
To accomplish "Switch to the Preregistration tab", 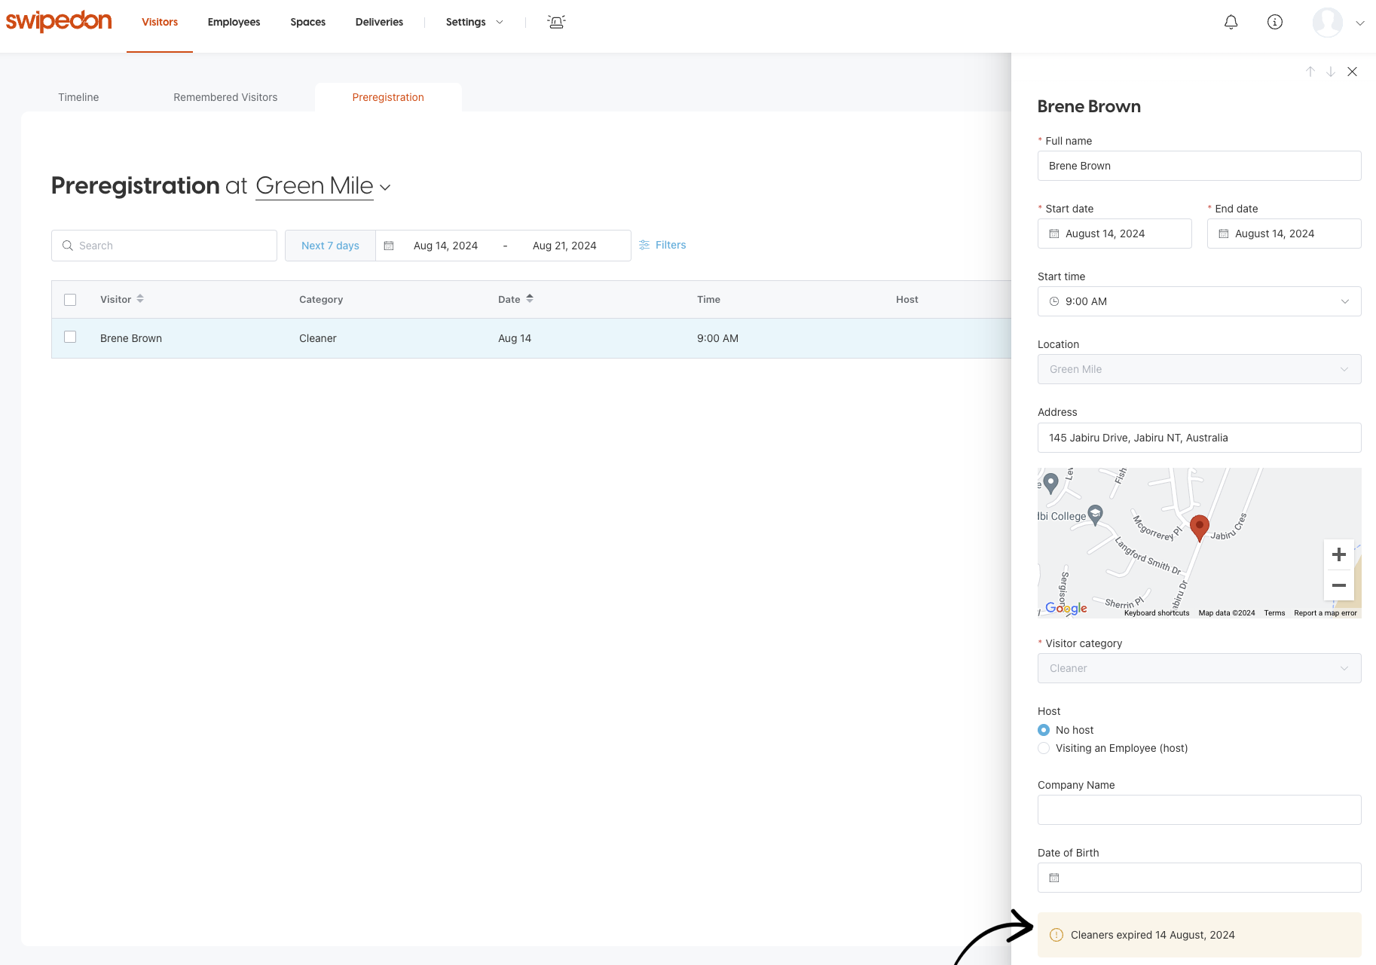I will click(x=388, y=97).
